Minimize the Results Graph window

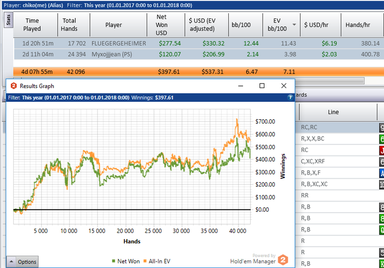tap(240, 86)
